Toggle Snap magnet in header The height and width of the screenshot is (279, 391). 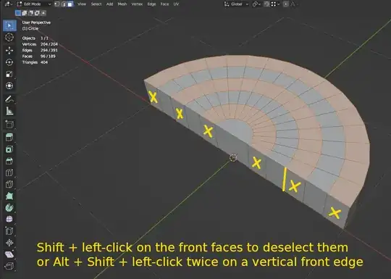(266, 4)
